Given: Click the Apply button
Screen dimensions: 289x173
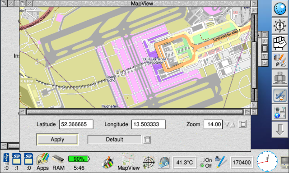Looking at the screenshot, I should [57, 140].
